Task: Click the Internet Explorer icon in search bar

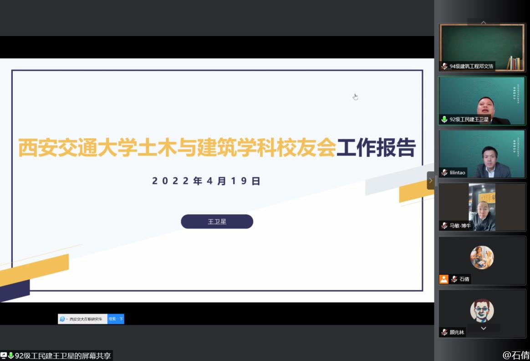Action: (62, 319)
